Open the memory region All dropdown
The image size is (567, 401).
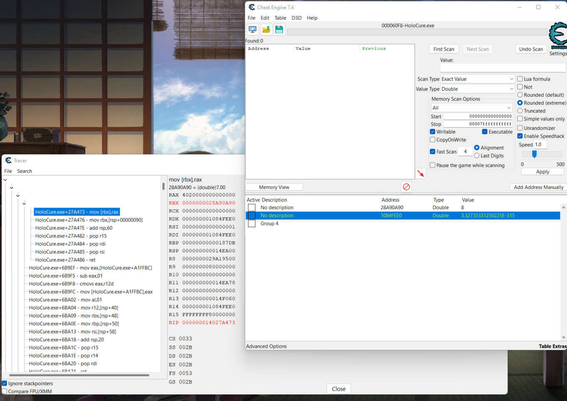point(471,108)
